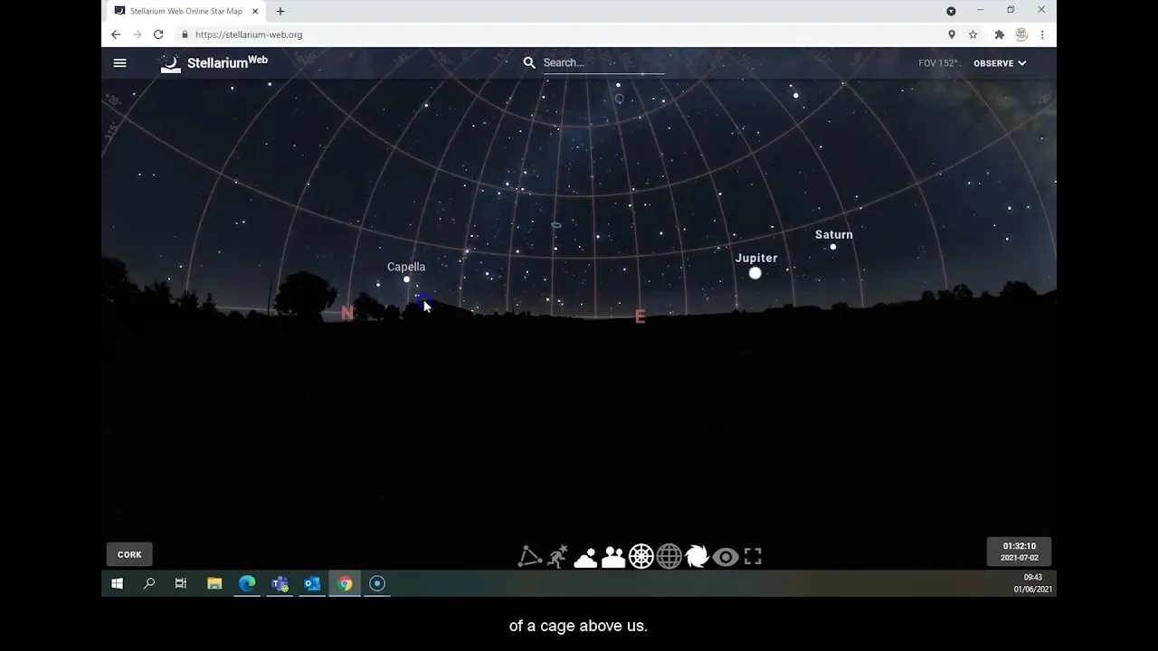The height and width of the screenshot is (651, 1158).
Task: Open Chrome three-dot menu
Action: [1042, 34]
